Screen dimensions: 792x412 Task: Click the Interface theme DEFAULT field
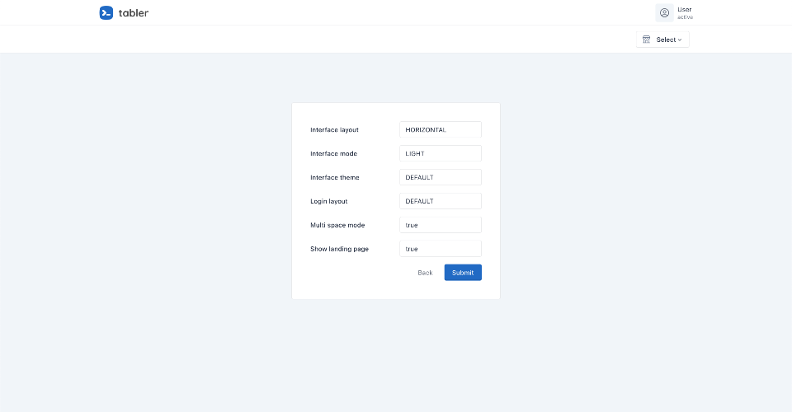coord(441,177)
